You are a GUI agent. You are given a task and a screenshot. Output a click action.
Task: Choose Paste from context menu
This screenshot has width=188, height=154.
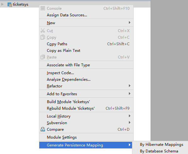click(x=86, y=57)
